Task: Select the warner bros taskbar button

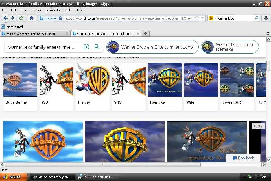Action: (53, 177)
